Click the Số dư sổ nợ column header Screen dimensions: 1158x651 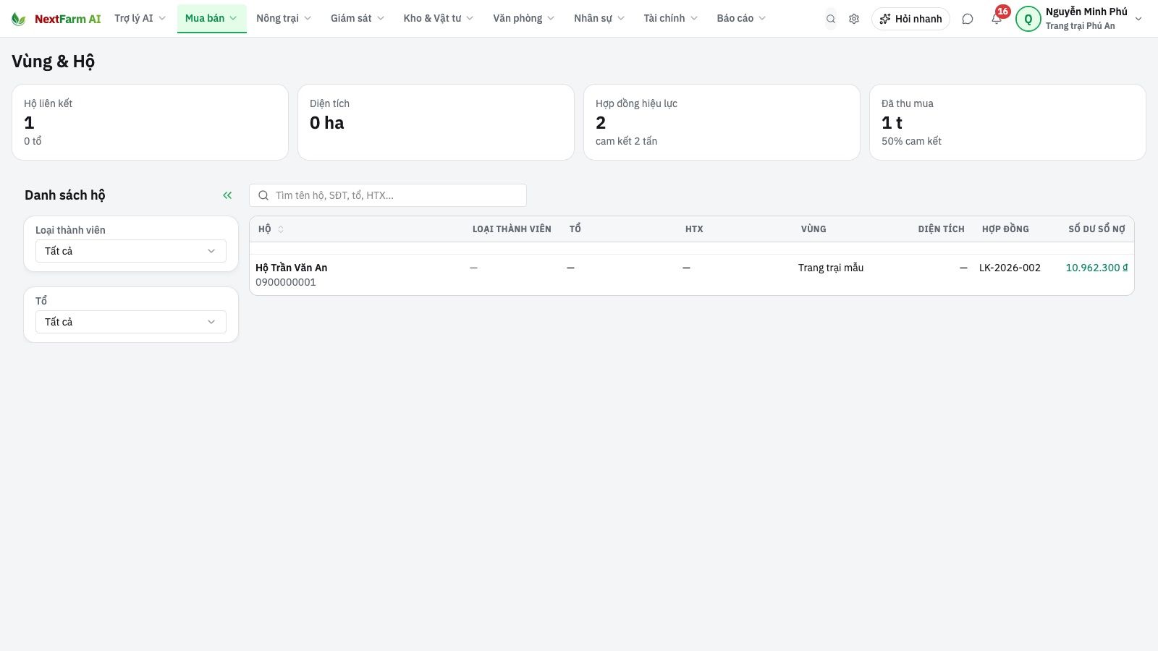pyautogui.click(x=1096, y=229)
